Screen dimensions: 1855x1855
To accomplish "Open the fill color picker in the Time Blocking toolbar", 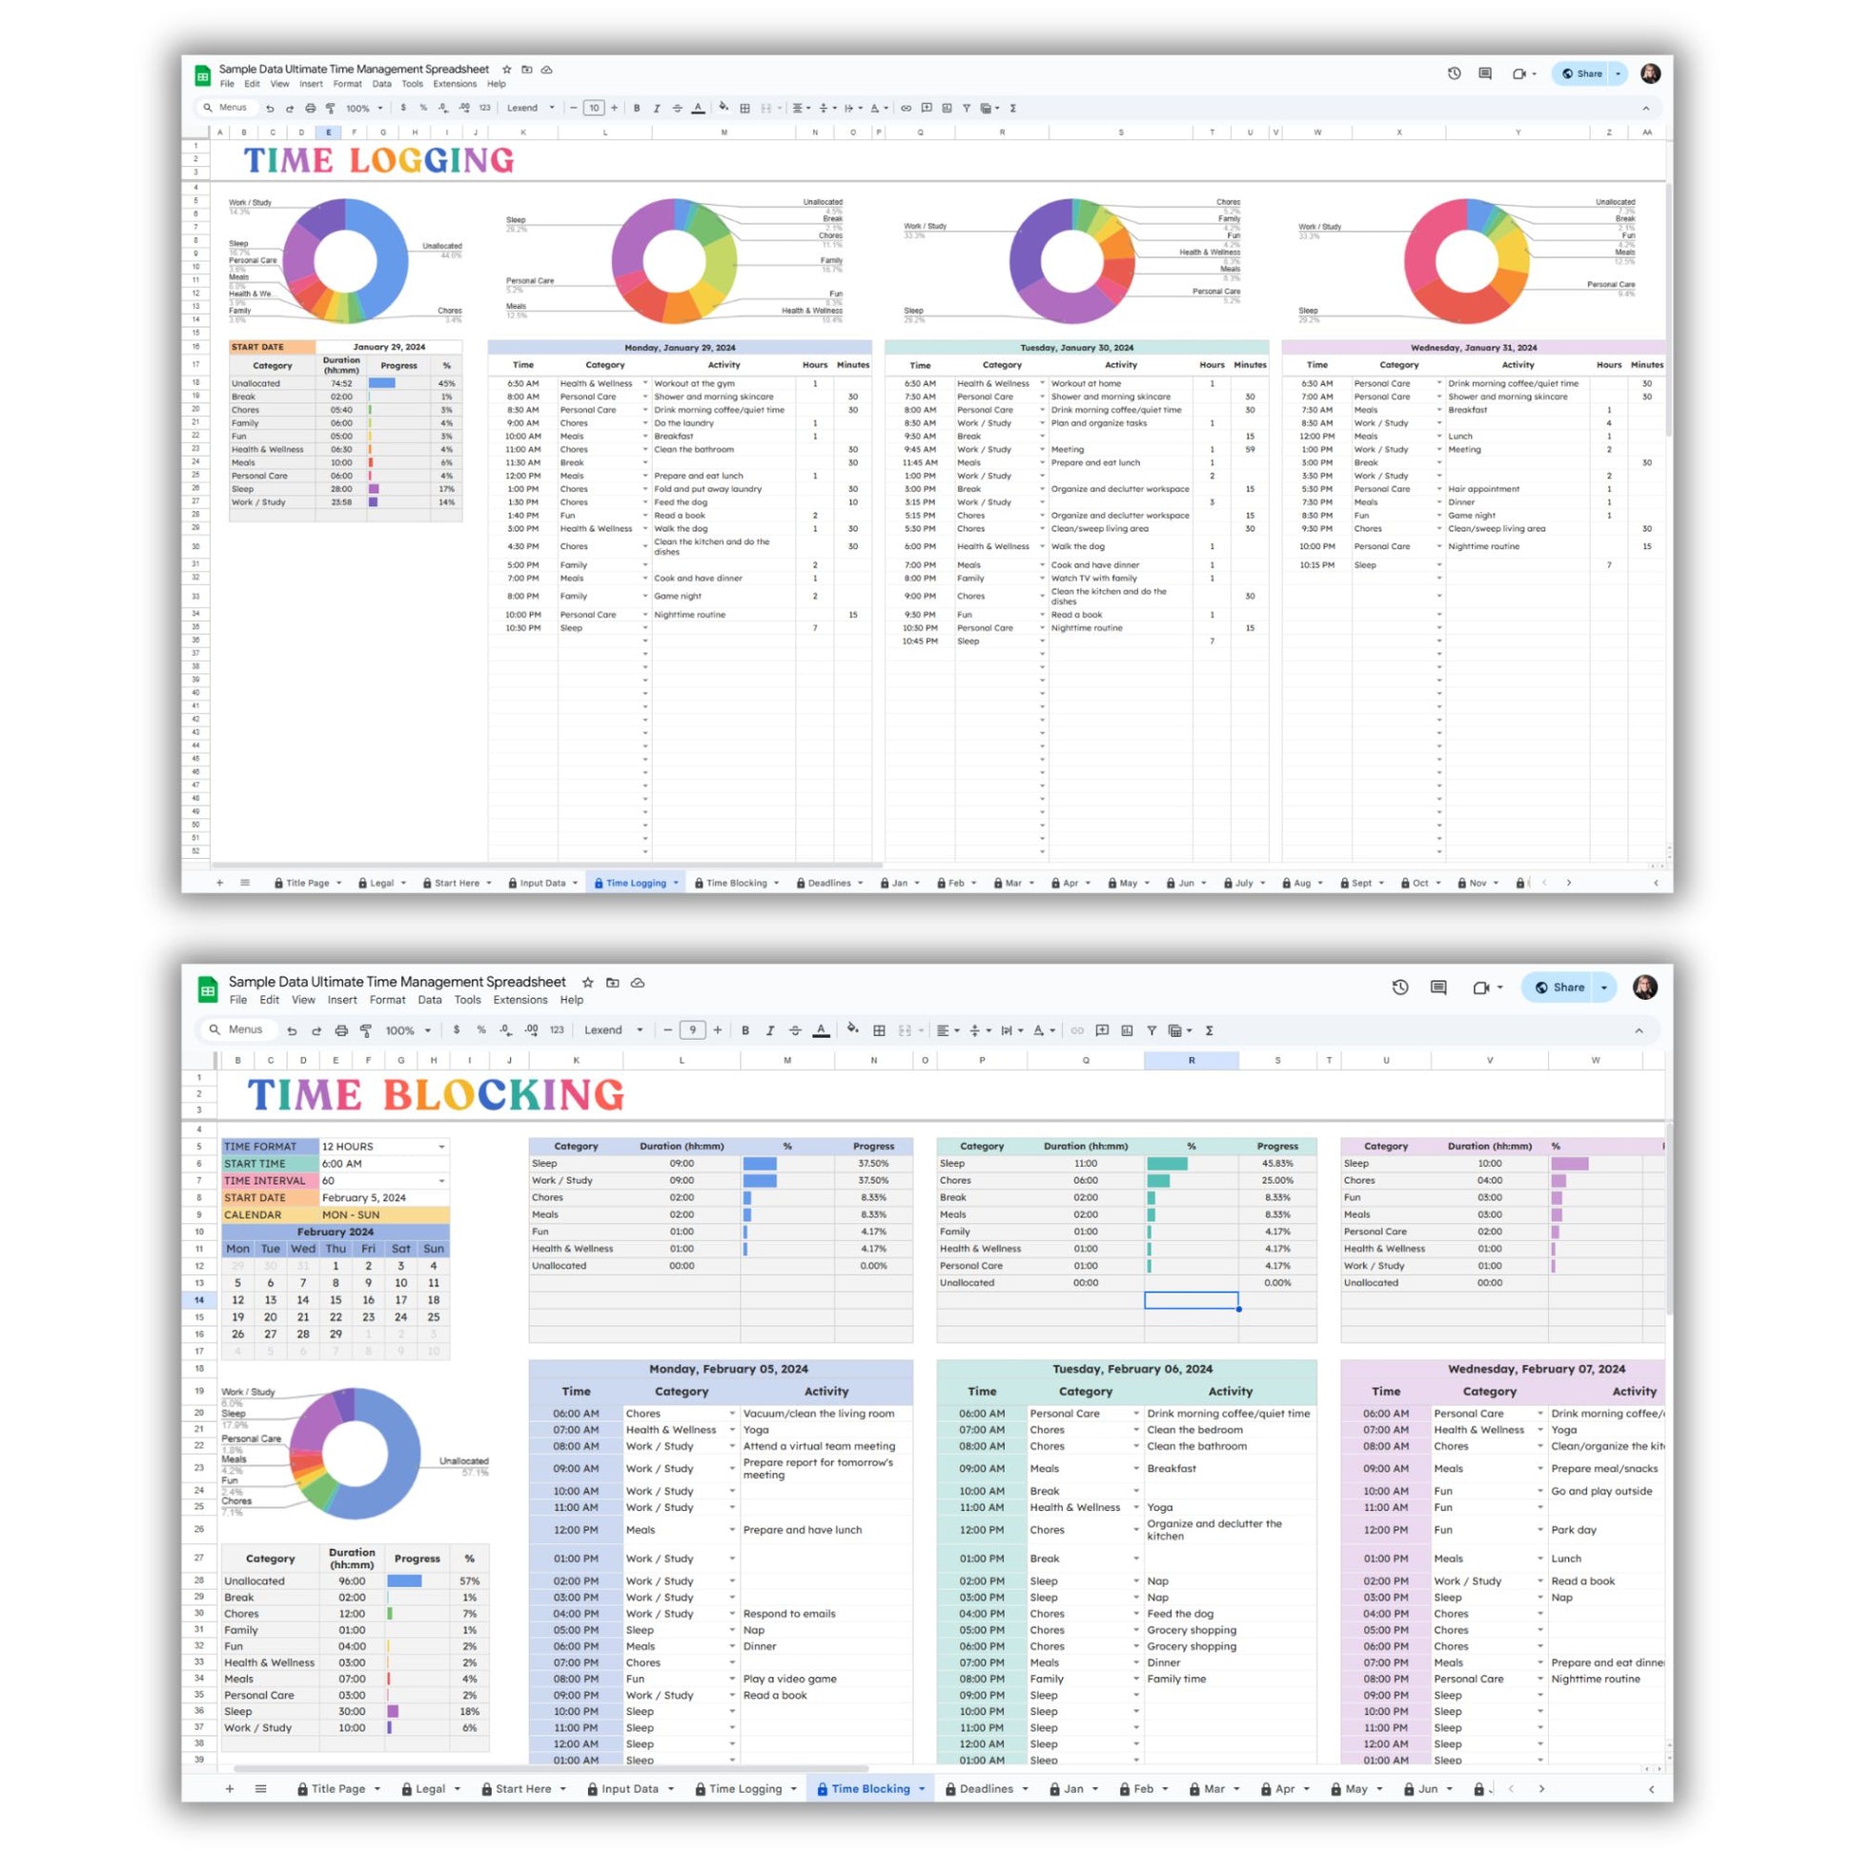I will (x=852, y=1029).
